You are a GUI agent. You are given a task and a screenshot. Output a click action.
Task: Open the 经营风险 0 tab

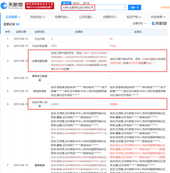pyautogui.click(x=62, y=17)
